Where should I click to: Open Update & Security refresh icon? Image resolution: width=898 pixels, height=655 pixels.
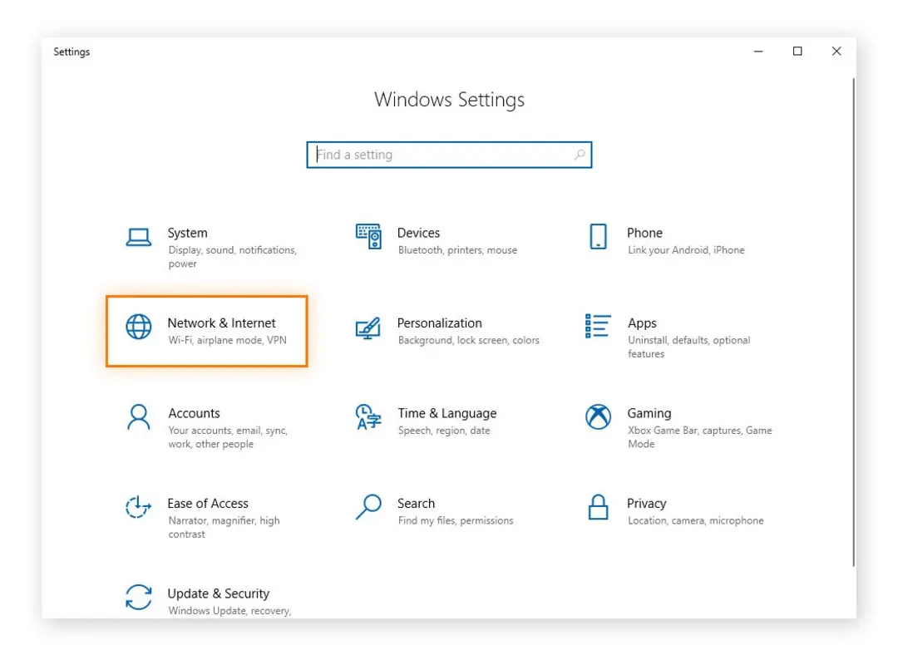coord(139,597)
